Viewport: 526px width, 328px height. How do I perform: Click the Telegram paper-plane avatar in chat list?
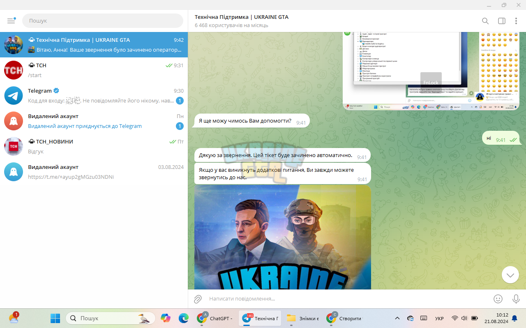point(14,96)
